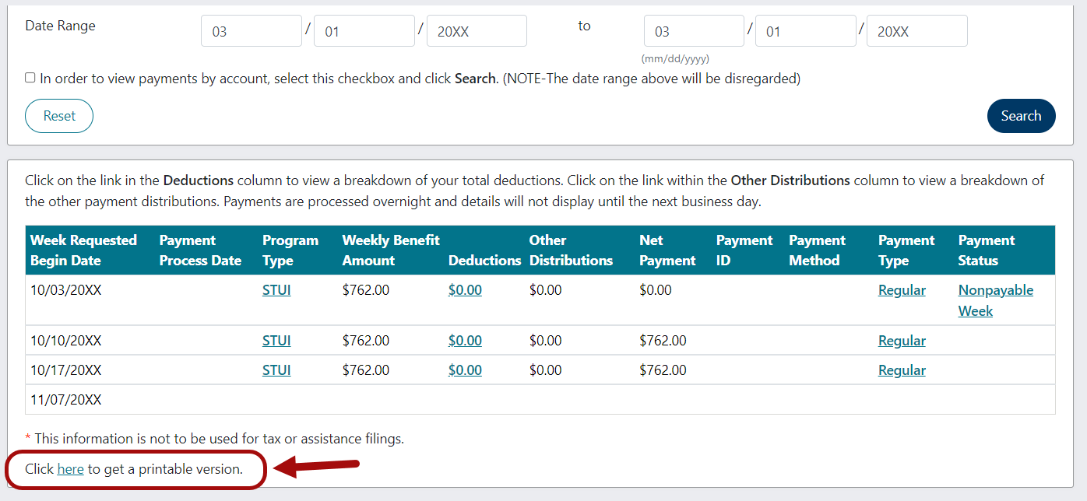Click here to get a printable version
1087x501 pixels.
click(x=70, y=469)
